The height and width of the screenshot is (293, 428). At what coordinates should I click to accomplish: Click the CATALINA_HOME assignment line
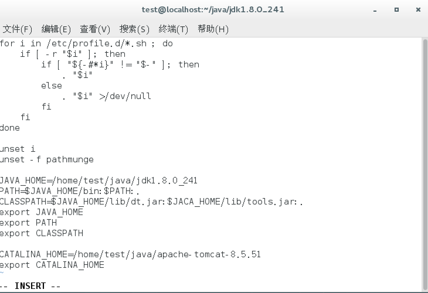130,254
